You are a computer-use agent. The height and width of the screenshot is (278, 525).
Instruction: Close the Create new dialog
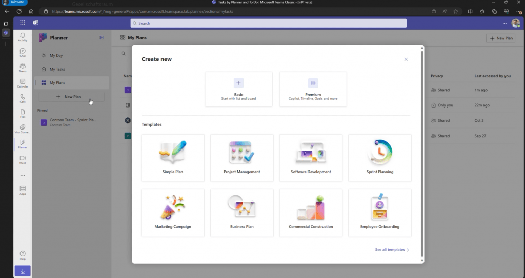tap(406, 59)
